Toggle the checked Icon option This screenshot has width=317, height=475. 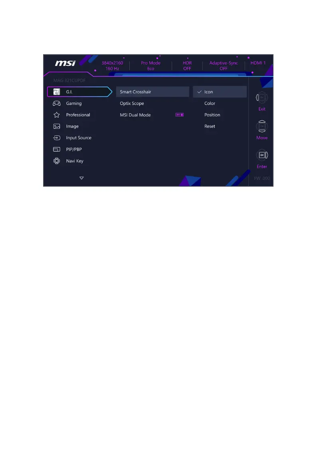coord(220,92)
